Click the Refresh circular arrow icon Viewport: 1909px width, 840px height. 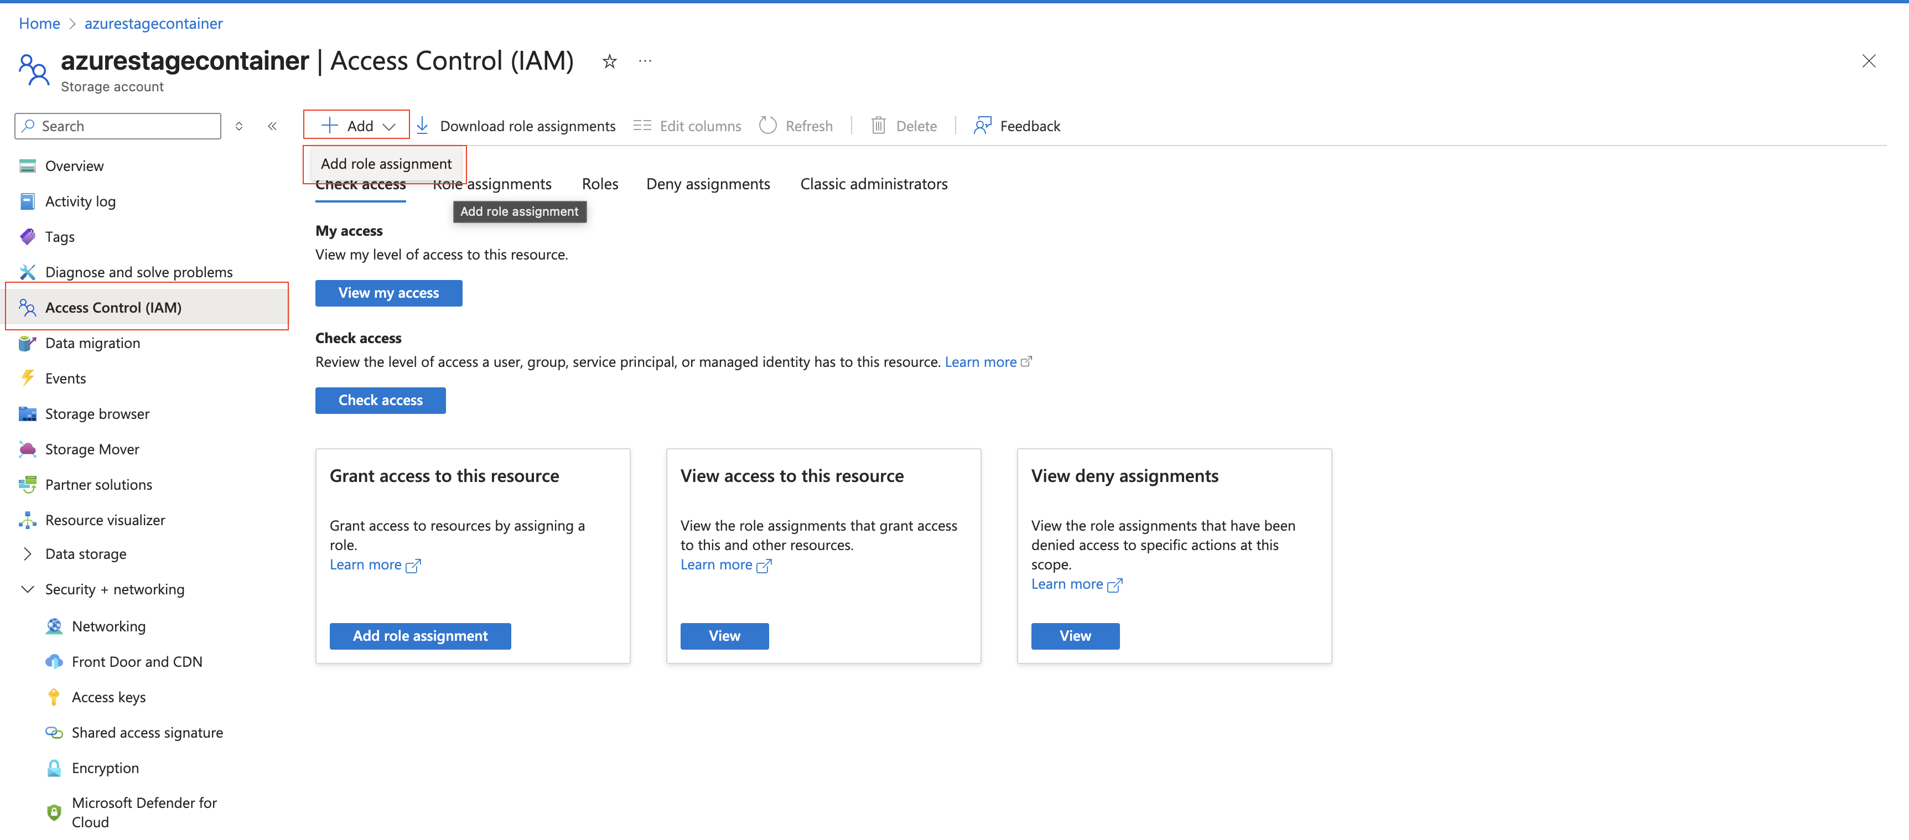coord(768,126)
